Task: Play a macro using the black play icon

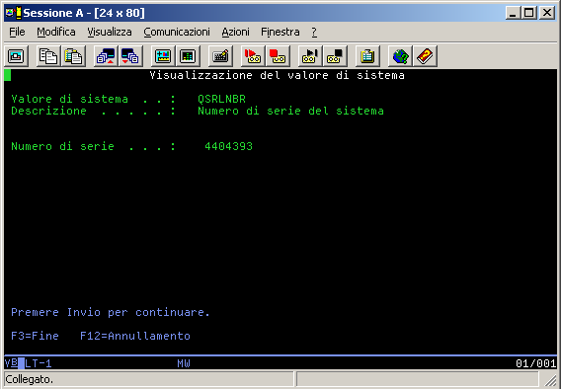Action: pyautogui.click(x=310, y=56)
